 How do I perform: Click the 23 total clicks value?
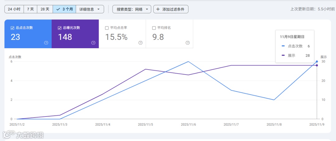tap(16, 37)
